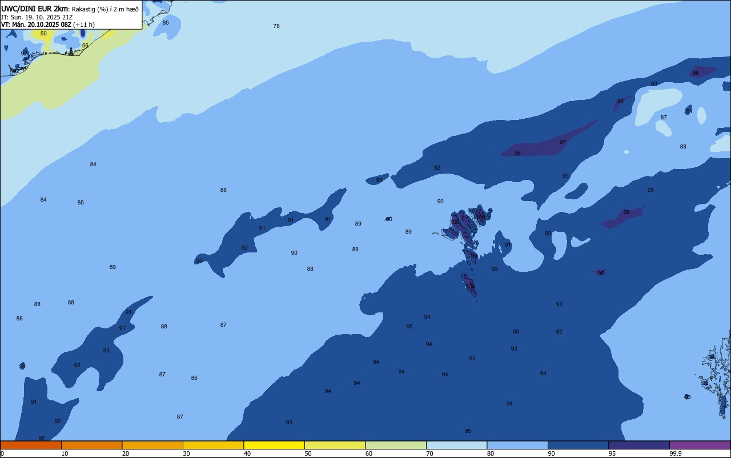Click the dark orange 0–10 legend color segment

[x=31, y=445]
